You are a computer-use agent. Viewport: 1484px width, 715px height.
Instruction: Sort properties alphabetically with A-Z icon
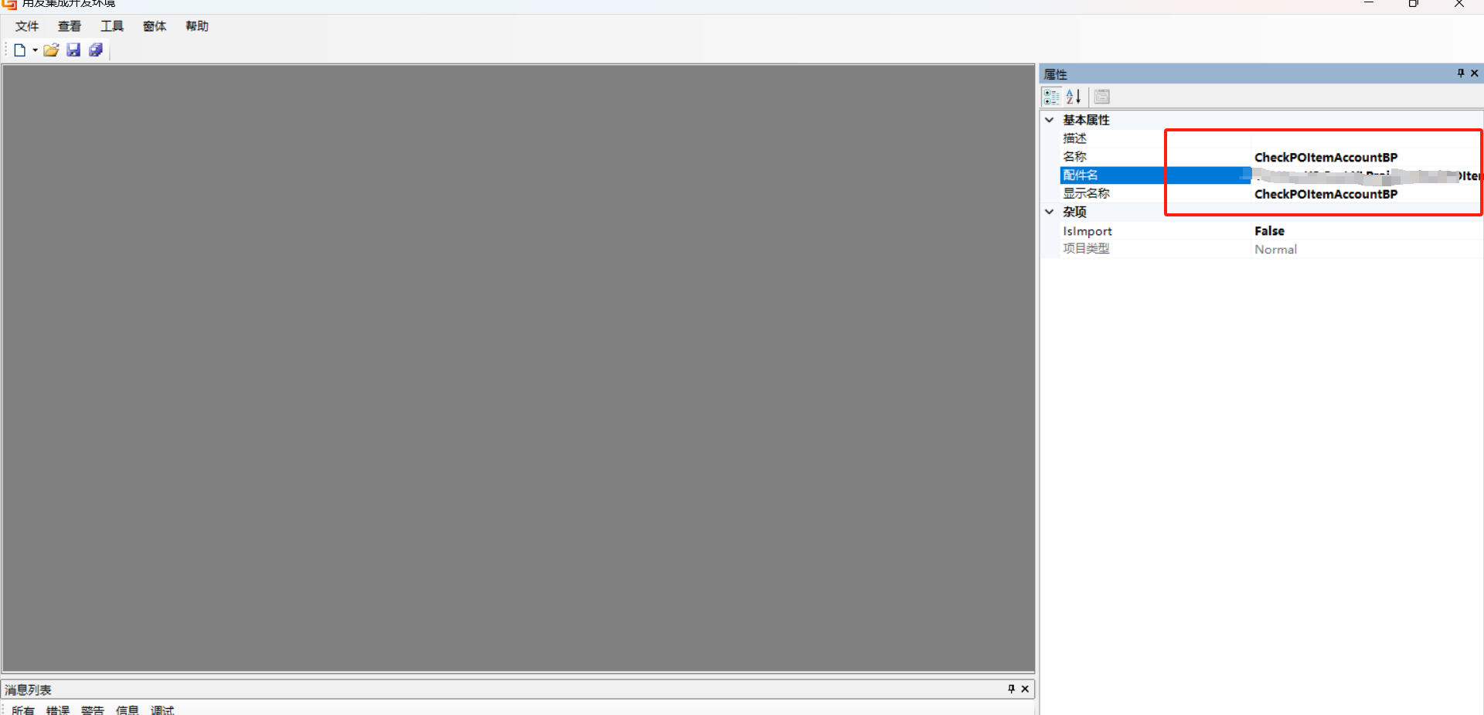1074,97
